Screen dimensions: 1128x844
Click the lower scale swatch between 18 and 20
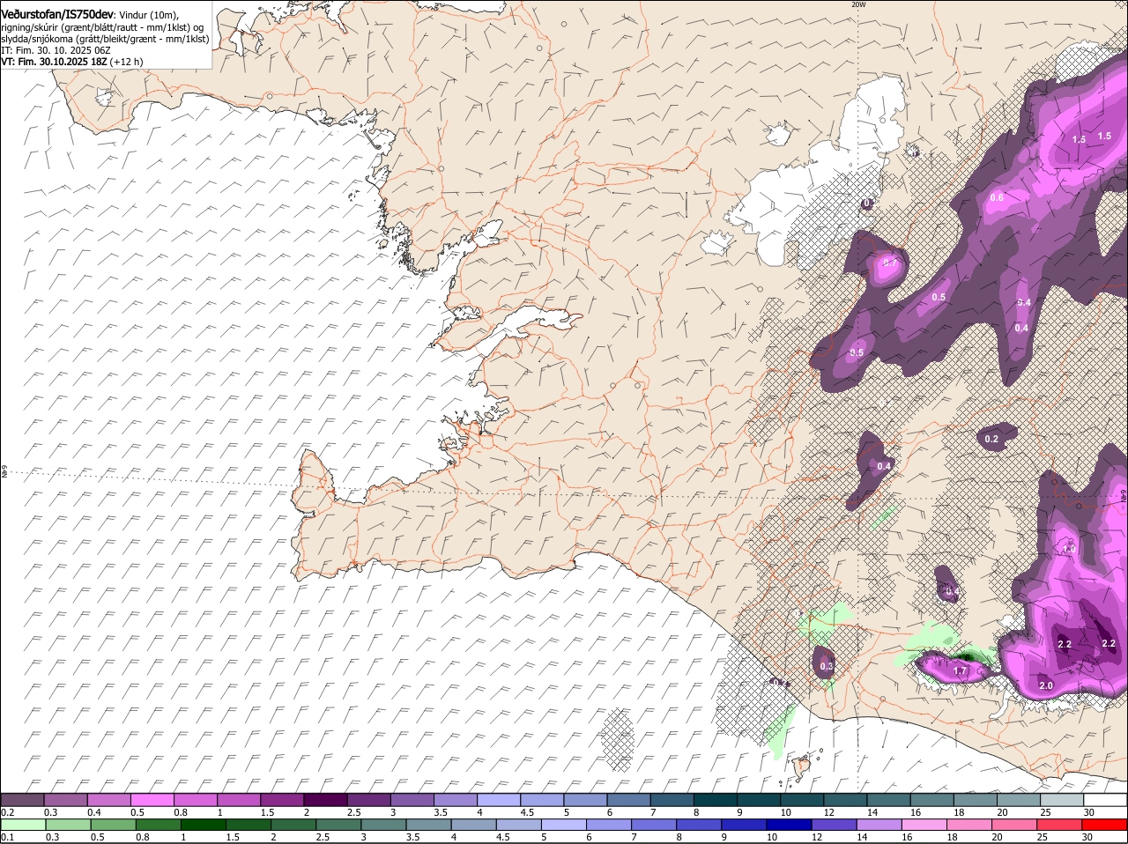coord(968,825)
